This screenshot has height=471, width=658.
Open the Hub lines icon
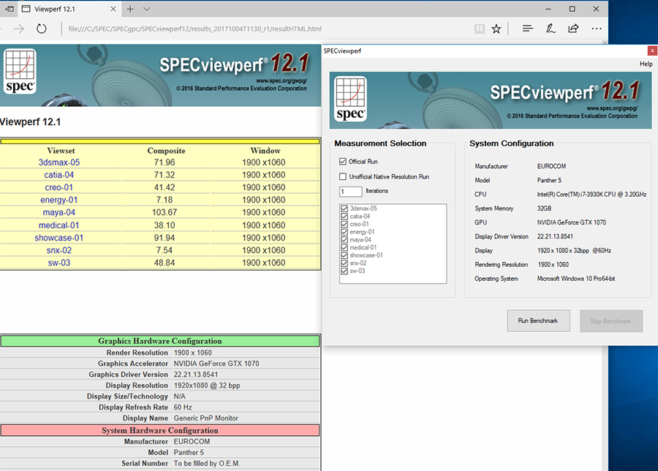pyautogui.click(x=528, y=29)
